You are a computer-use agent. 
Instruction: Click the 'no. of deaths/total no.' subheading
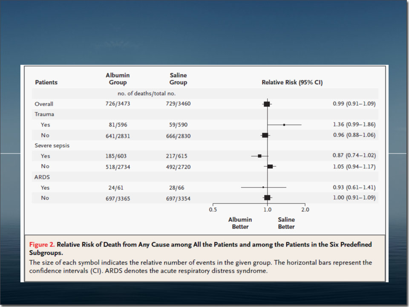tap(147, 93)
